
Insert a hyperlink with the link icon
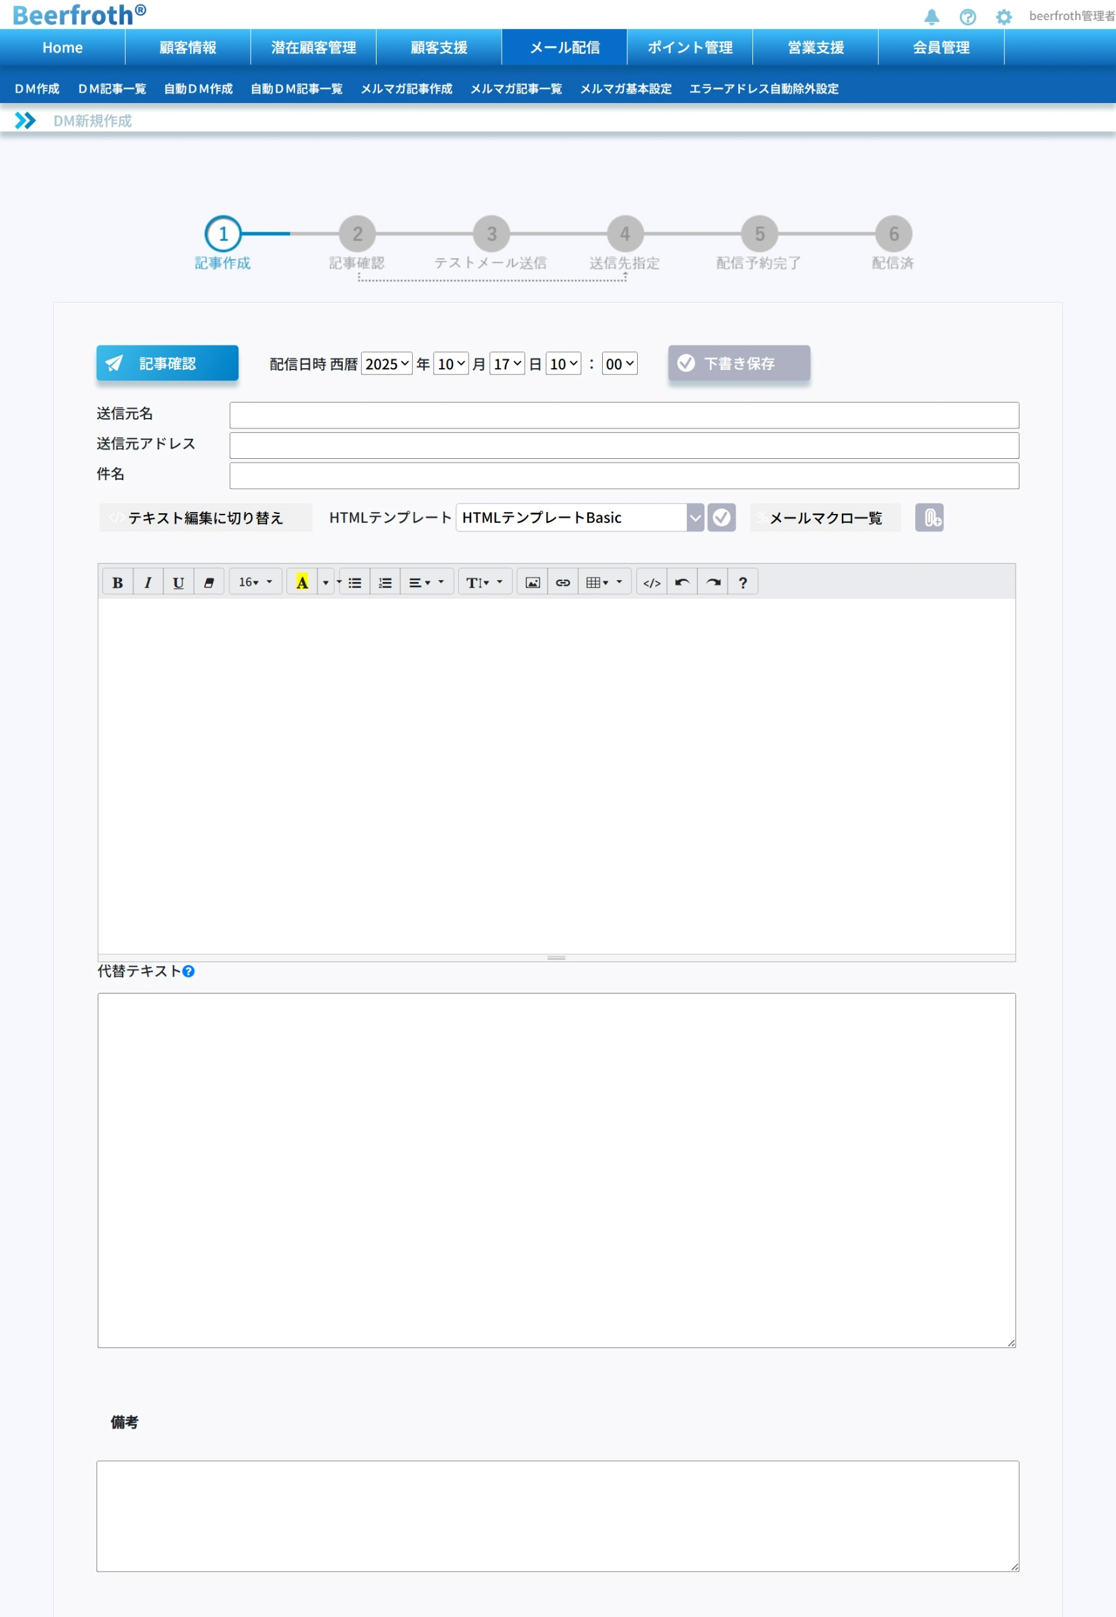click(x=562, y=583)
